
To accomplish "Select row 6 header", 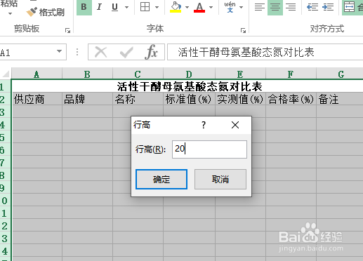I will [5, 149].
